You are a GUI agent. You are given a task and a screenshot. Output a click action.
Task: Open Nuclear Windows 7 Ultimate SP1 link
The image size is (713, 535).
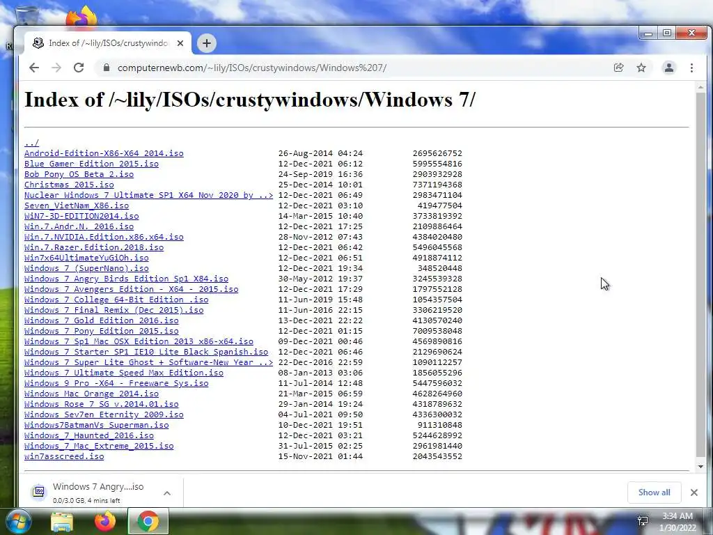pyautogui.click(x=149, y=195)
